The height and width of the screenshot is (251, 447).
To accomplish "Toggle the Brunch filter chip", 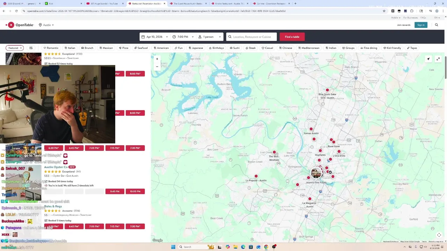I will pyautogui.click(x=87, y=48).
